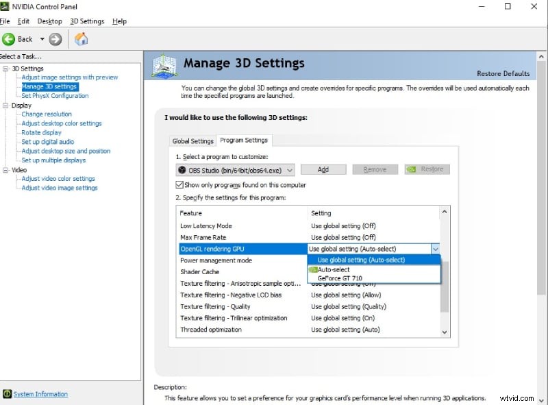This screenshot has width=548, height=405.
Task: Click the NVIDIA icon beside Auto-select option
Action: [x=312, y=269]
